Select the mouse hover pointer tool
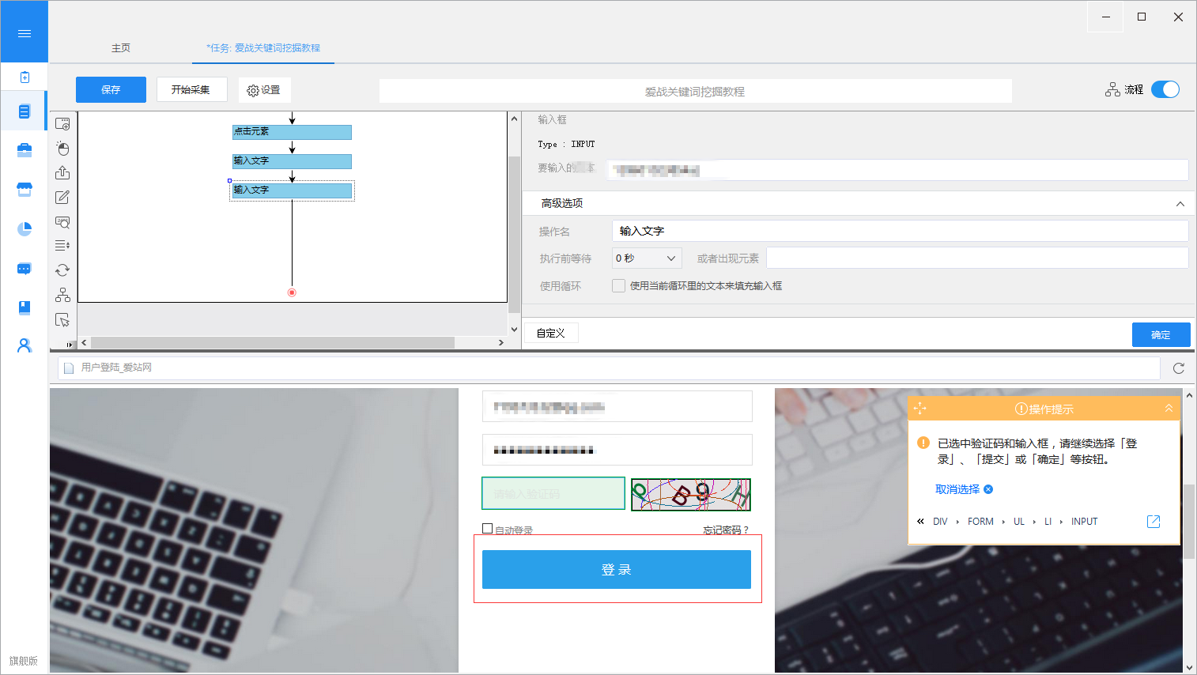This screenshot has height=675, width=1197. pyautogui.click(x=62, y=320)
